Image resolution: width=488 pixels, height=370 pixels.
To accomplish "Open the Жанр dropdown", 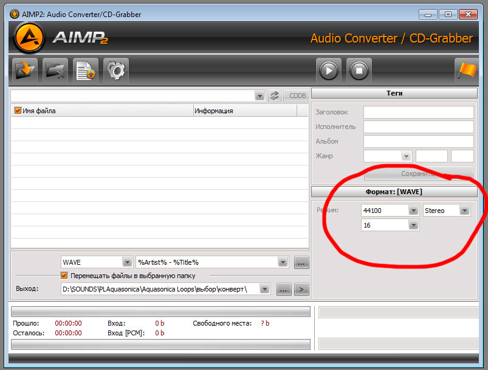I will [406, 156].
